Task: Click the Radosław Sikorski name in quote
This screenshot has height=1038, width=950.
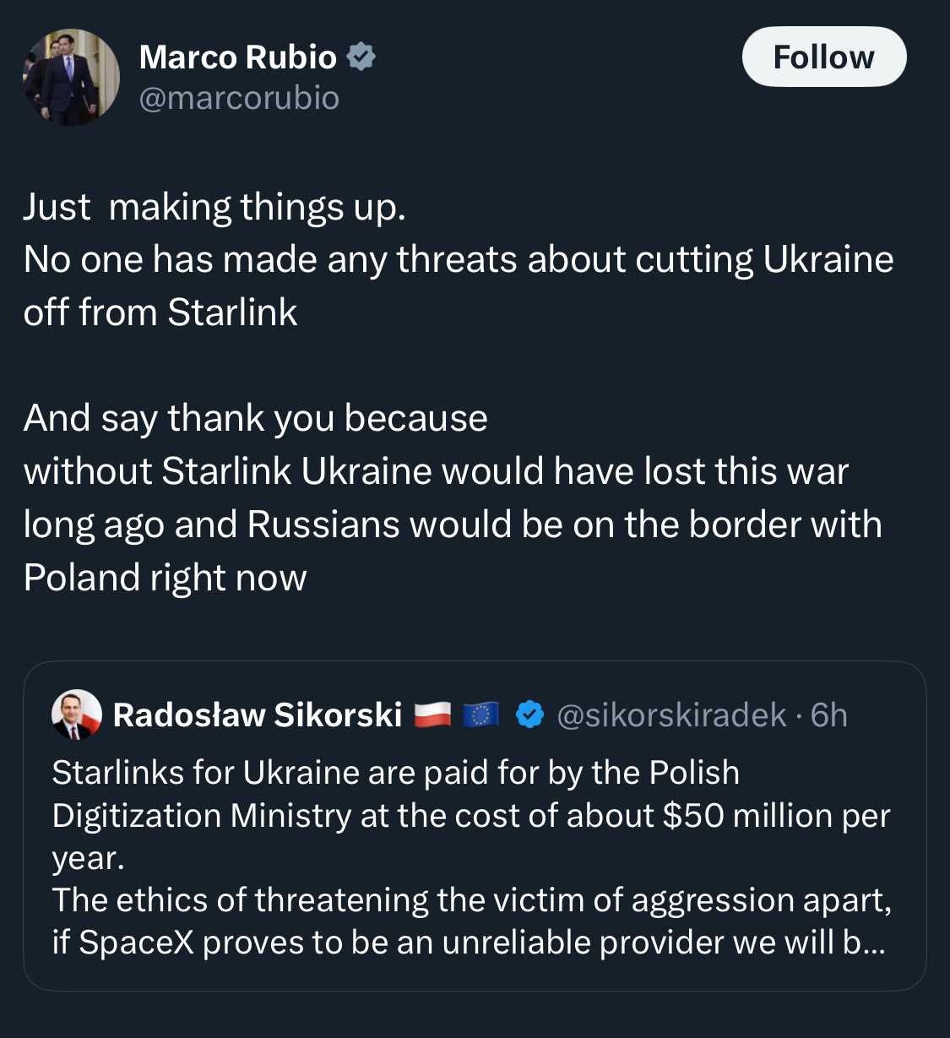Action: pyautogui.click(x=258, y=715)
